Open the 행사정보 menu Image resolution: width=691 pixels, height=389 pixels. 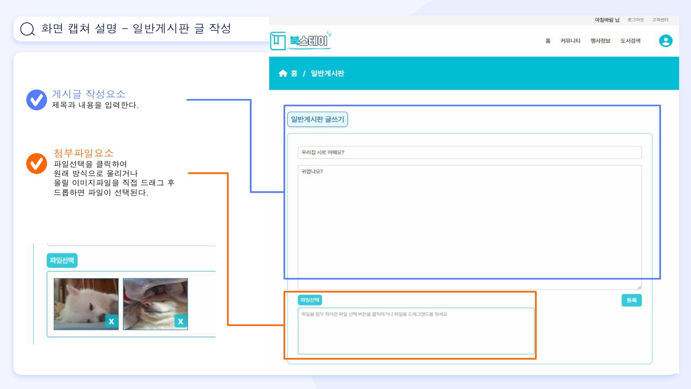coord(600,41)
